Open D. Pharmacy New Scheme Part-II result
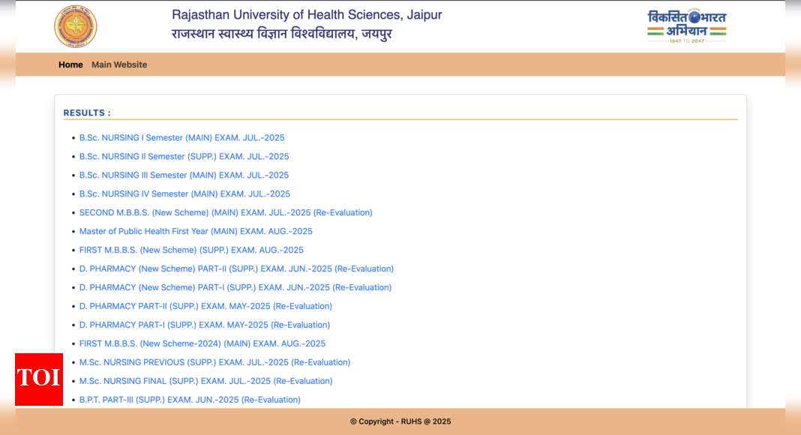This screenshot has height=435, width=801. point(236,269)
